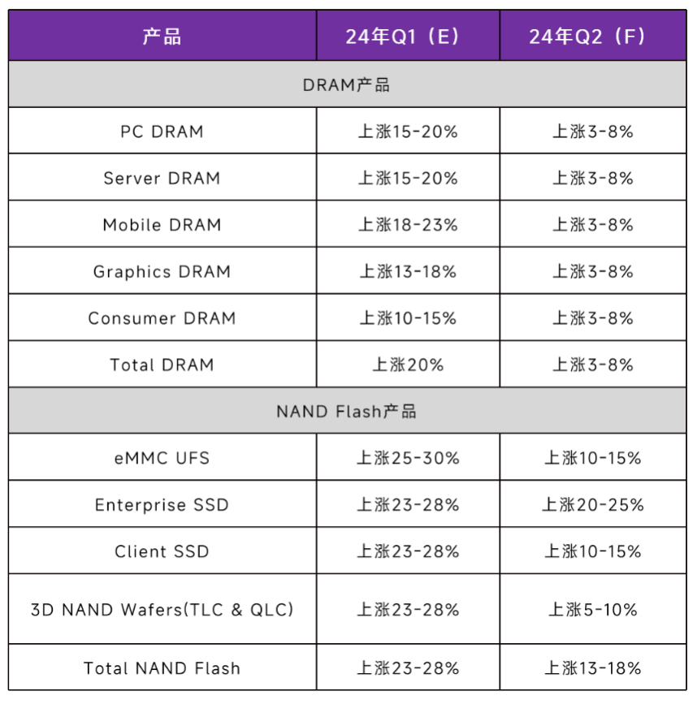
Task: Click the NAND Flash产品 section heading
Action: [x=346, y=412]
